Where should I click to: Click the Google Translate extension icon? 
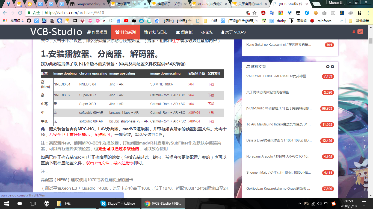[272, 13]
